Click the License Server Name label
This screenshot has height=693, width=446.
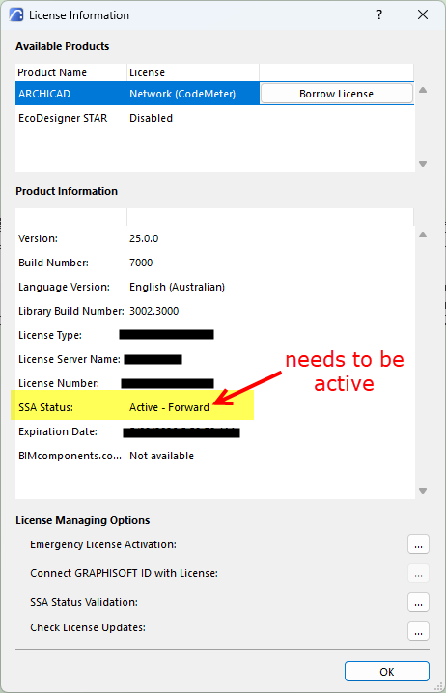(70, 359)
